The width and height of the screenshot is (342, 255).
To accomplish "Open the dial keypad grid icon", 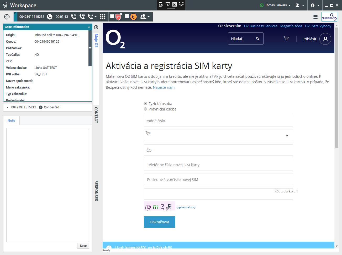I will [102, 17].
